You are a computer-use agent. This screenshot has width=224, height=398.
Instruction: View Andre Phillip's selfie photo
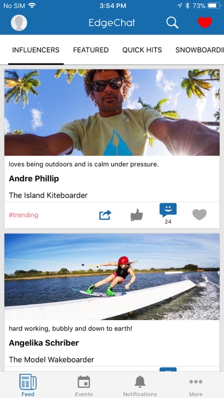(x=112, y=113)
